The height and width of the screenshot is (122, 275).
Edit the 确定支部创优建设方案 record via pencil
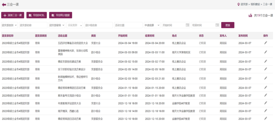point(266,61)
